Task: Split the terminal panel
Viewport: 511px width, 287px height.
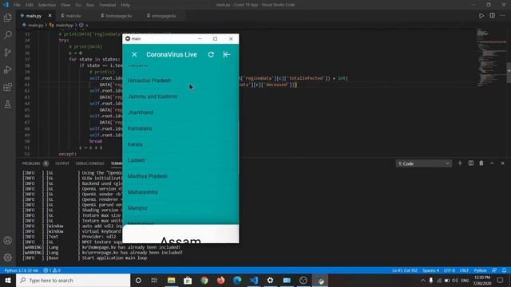Action: [471, 163]
